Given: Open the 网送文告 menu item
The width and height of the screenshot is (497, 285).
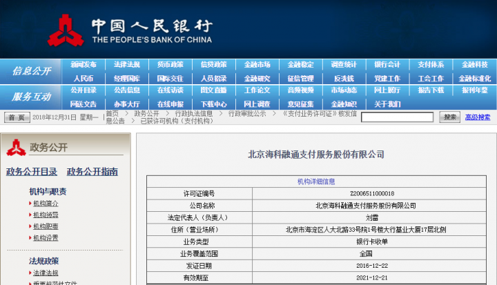Looking at the screenshot, I should [x=84, y=104].
